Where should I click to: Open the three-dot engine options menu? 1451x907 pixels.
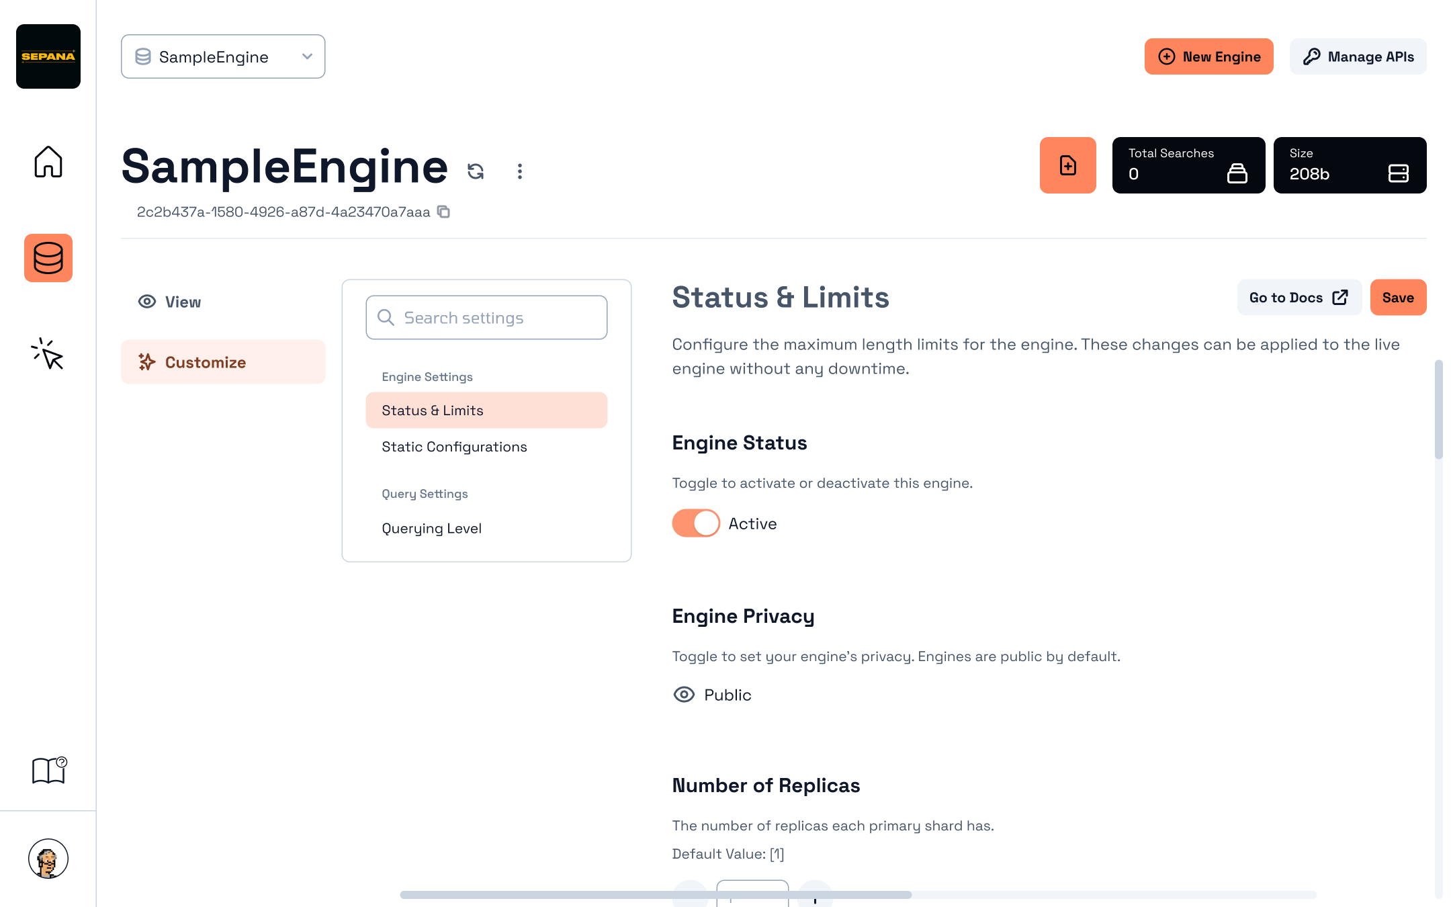(x=519, y=171)
